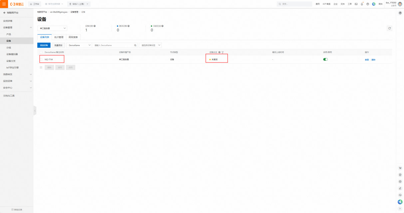This screenshot has width=404, height=213.
Task: Check the NE2-T1M row checkbox
Action: [41, 59]
